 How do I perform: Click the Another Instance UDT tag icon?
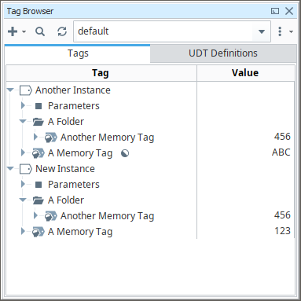pyautogui.click(x=26, y=90)
